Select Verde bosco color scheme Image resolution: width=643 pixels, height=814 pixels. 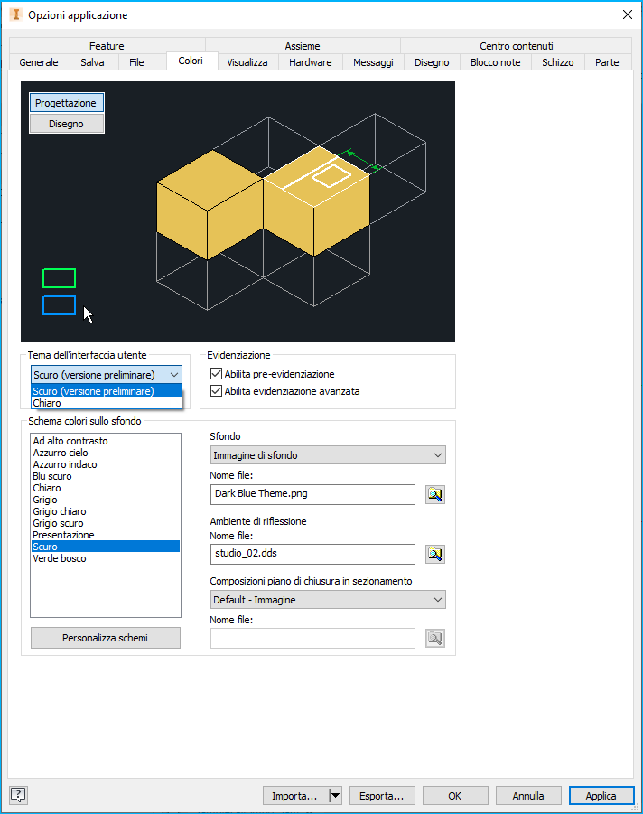pyautogui.click(x=106, y=558)
